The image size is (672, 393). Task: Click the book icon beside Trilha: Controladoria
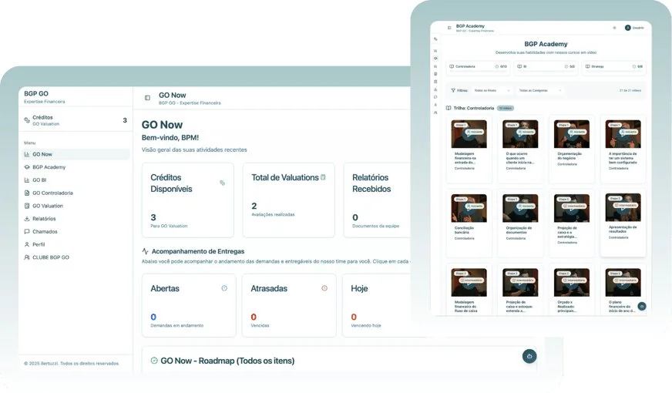(449, 108)
